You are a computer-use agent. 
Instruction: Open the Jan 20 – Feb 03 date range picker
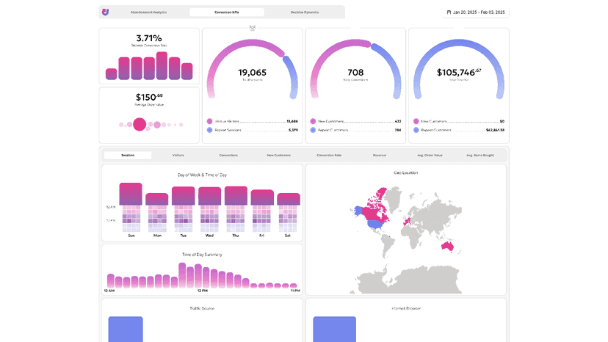tap(476, 12)
